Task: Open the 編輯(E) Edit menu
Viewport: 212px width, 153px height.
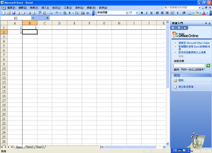Action: click(23, 8)
